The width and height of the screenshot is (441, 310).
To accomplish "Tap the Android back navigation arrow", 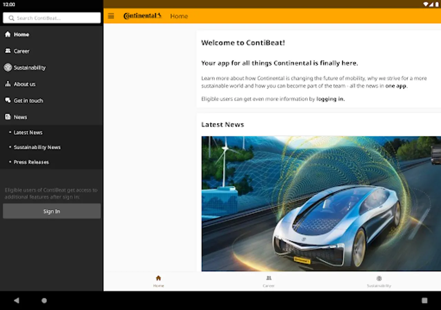I will [17, 300].
